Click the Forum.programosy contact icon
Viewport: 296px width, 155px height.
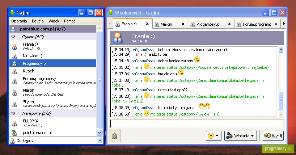click(14, 81)
